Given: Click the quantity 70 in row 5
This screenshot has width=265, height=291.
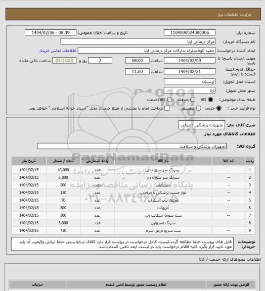Looking at the screenshot, I should (63, 200).
